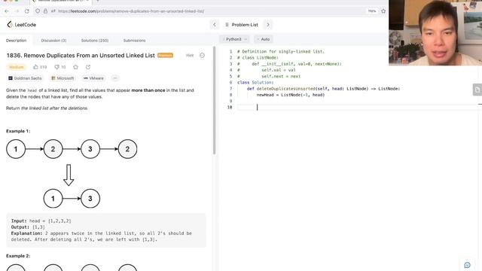Click the thumbs up like icon

point(35,67)
